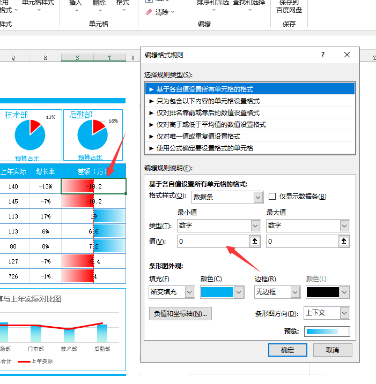
Task: Open the maximum type 数字 dropdown
Action: [x=344, y=225]
